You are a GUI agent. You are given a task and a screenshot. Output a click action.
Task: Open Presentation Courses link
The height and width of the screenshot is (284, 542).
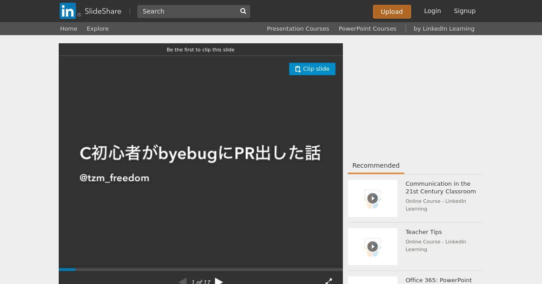pos(298,28)
